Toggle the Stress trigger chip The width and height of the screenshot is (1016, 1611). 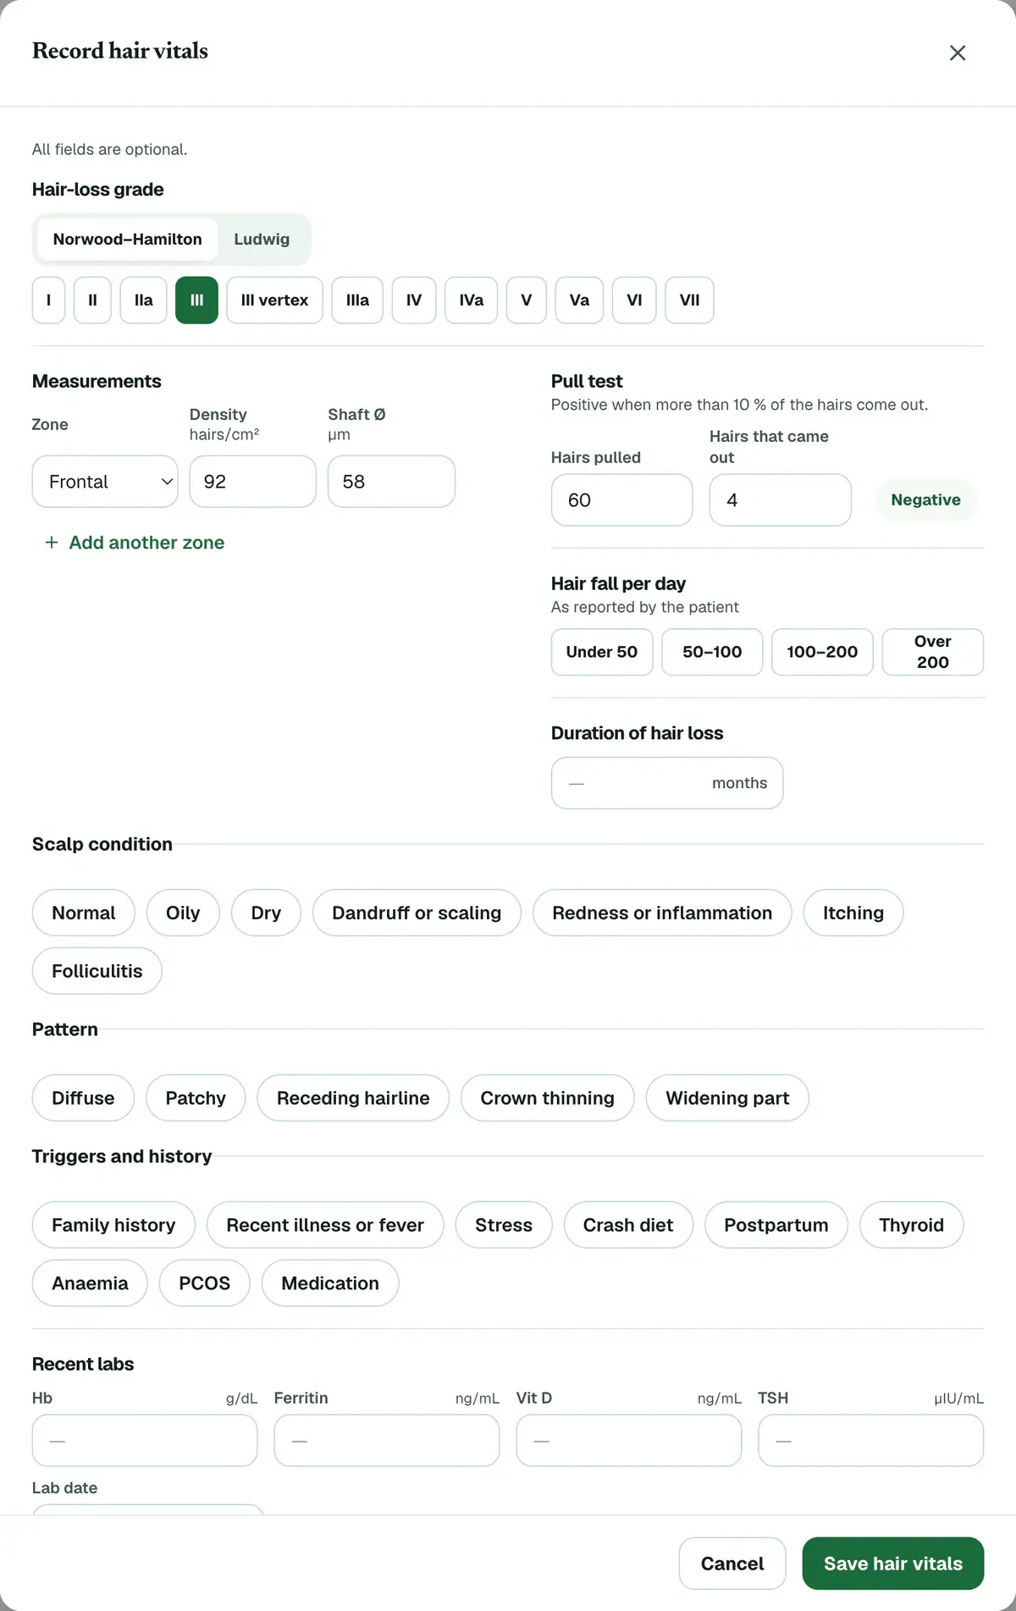[x=504, y=1225]
